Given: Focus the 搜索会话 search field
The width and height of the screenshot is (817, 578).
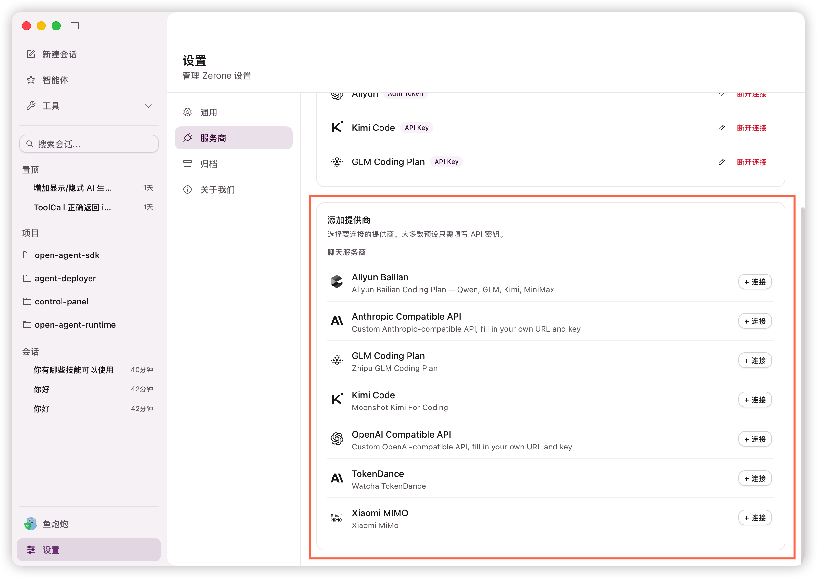Looking at the screenshot, I should click(x=89, y=144).
